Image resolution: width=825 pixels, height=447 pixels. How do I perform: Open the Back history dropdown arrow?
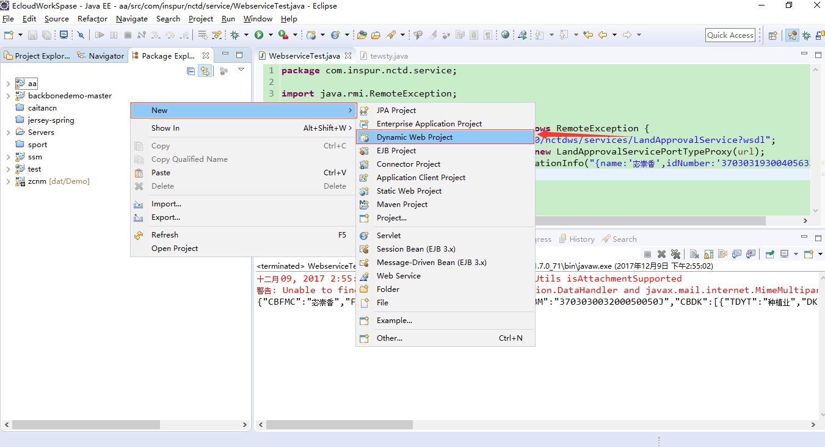[x=614, y=35]
